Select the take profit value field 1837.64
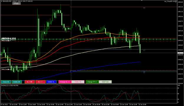 coord(105,82)
